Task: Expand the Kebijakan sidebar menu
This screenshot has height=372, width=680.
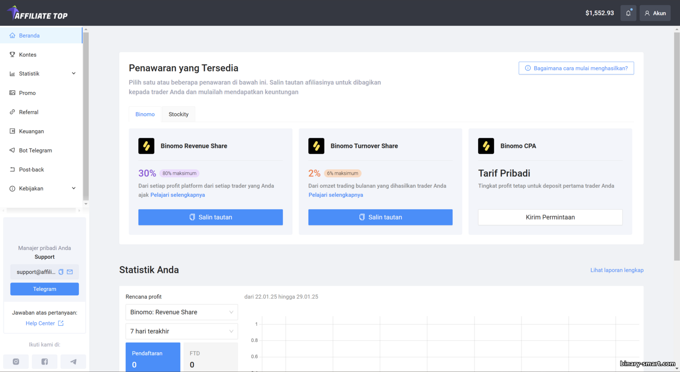Action: pyautogui.click(x=41, y=188)
